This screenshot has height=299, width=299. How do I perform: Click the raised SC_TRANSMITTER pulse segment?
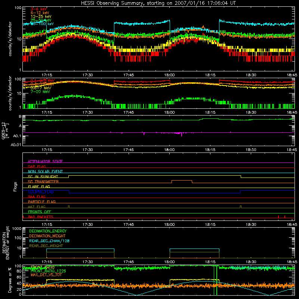pyautogui.click(x=182, y=181)
